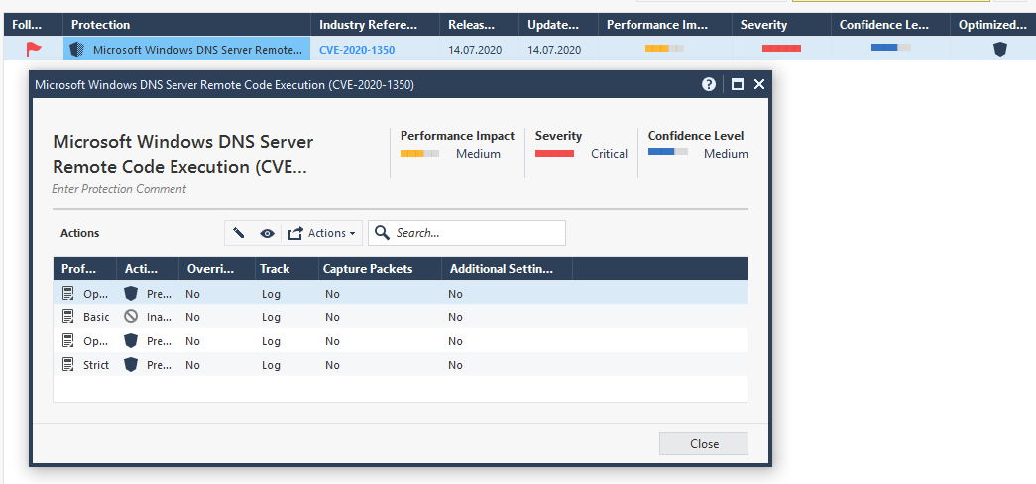1036x484 pixels.
Task: Click the Additional Settings 'No' in the Basic row
Action: [455, 317]
